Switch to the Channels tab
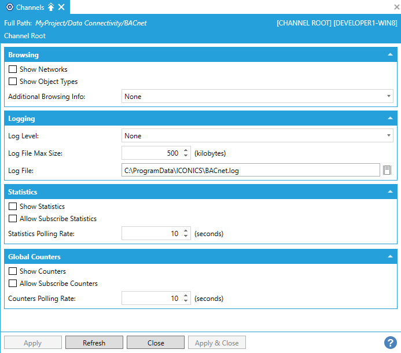The height and width of the screenshot is (353, 401). pyautogui.click(x=30, y=8)
